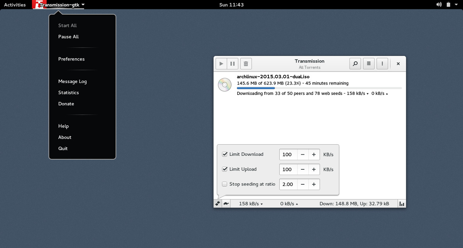Quit Transmission from app menu
The image size is (463, 248).
point(63,148)
